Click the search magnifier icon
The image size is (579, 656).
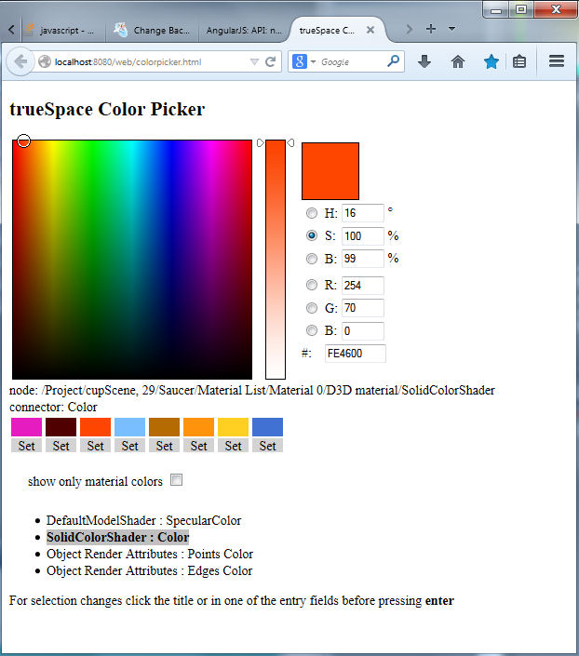(393, 61)
